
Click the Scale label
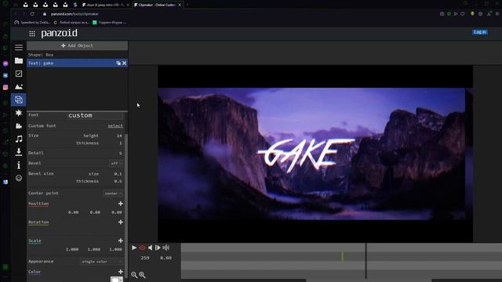click(35, 240)
